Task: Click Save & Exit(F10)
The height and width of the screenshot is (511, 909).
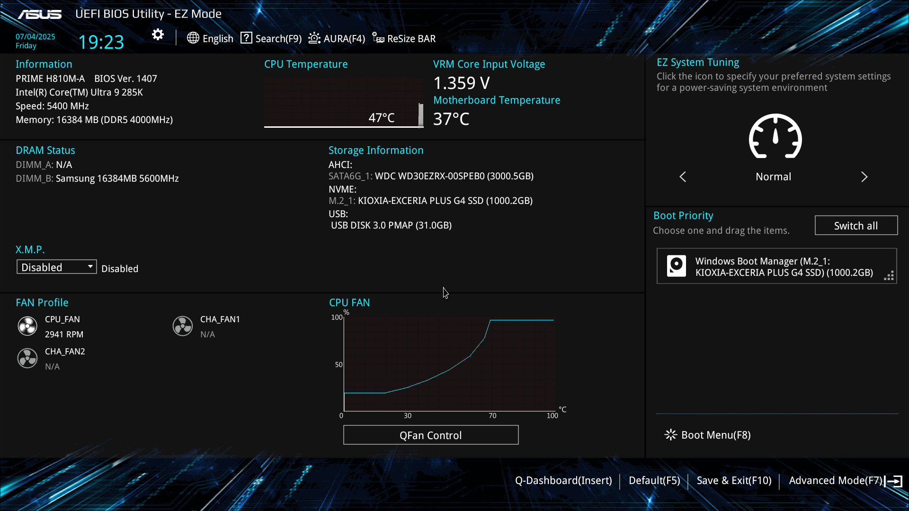Action: pyautogui.click(x=734, y=480)
